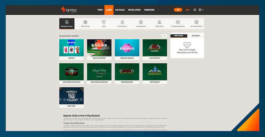Click the Login link
This screenshot has height=137, width=265.
coord(187,10)
